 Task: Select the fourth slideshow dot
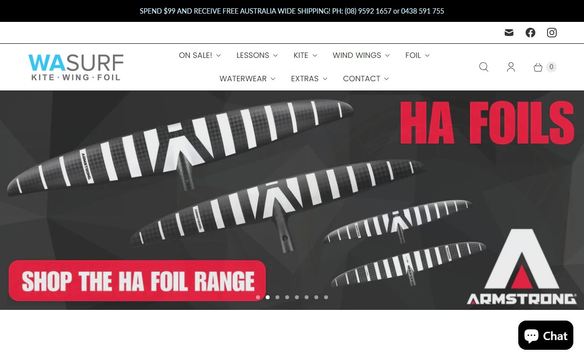coord(287,297)
